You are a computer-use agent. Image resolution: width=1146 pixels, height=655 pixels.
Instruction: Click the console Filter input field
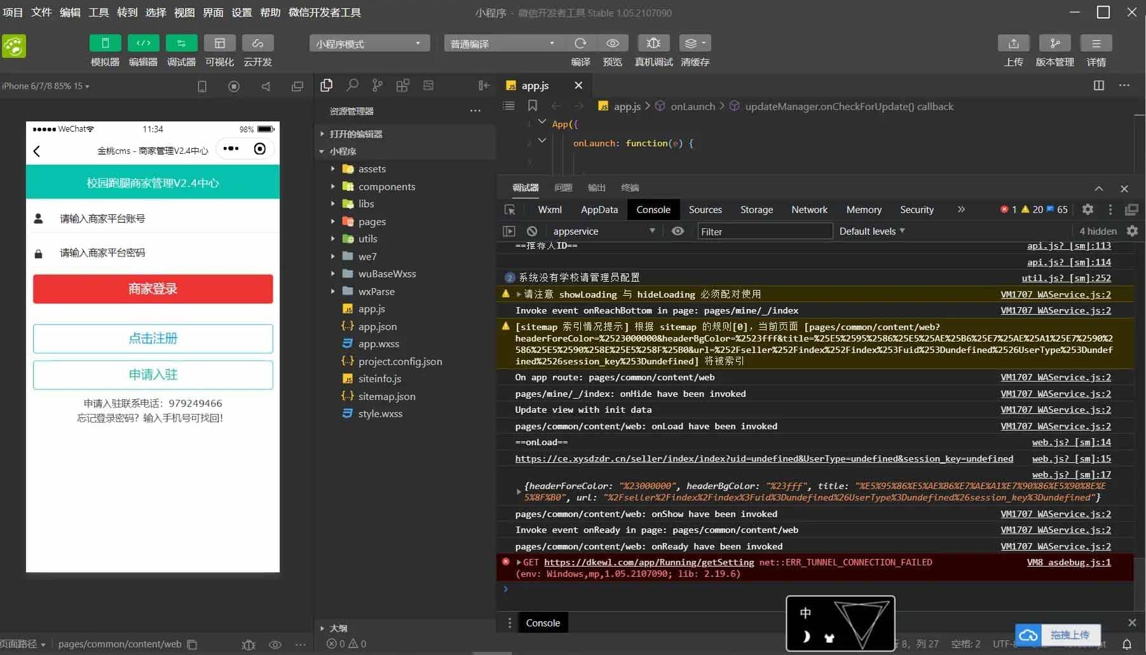[x=764, y=231]
